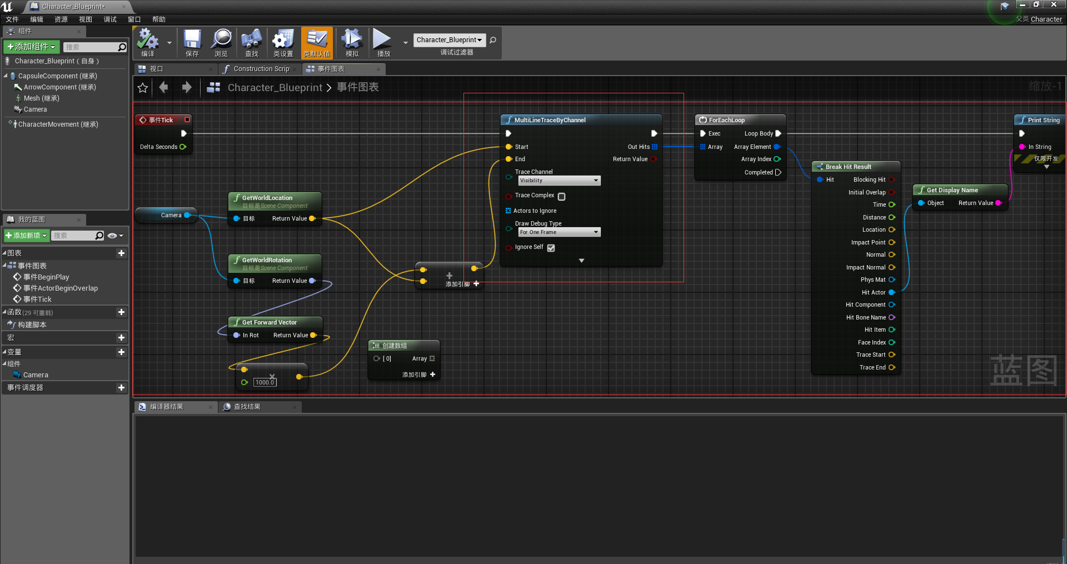Save the blueprint with the 保存 icon

click(192, 42)
